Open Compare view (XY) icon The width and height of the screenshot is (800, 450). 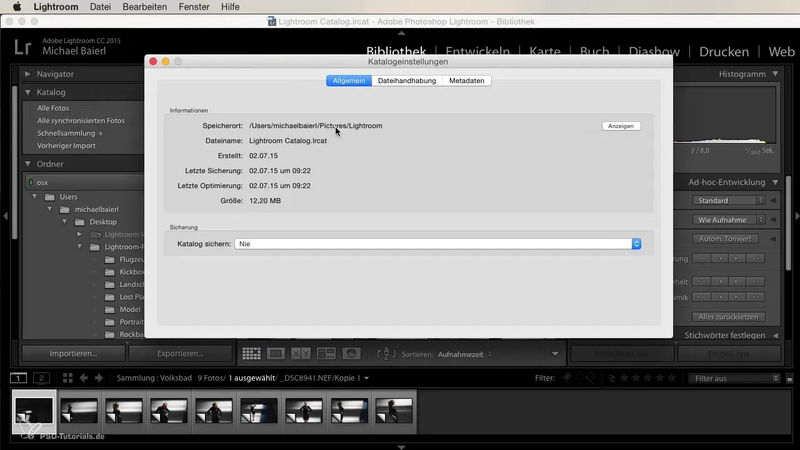pyautogui.click(x=301, y=354)
